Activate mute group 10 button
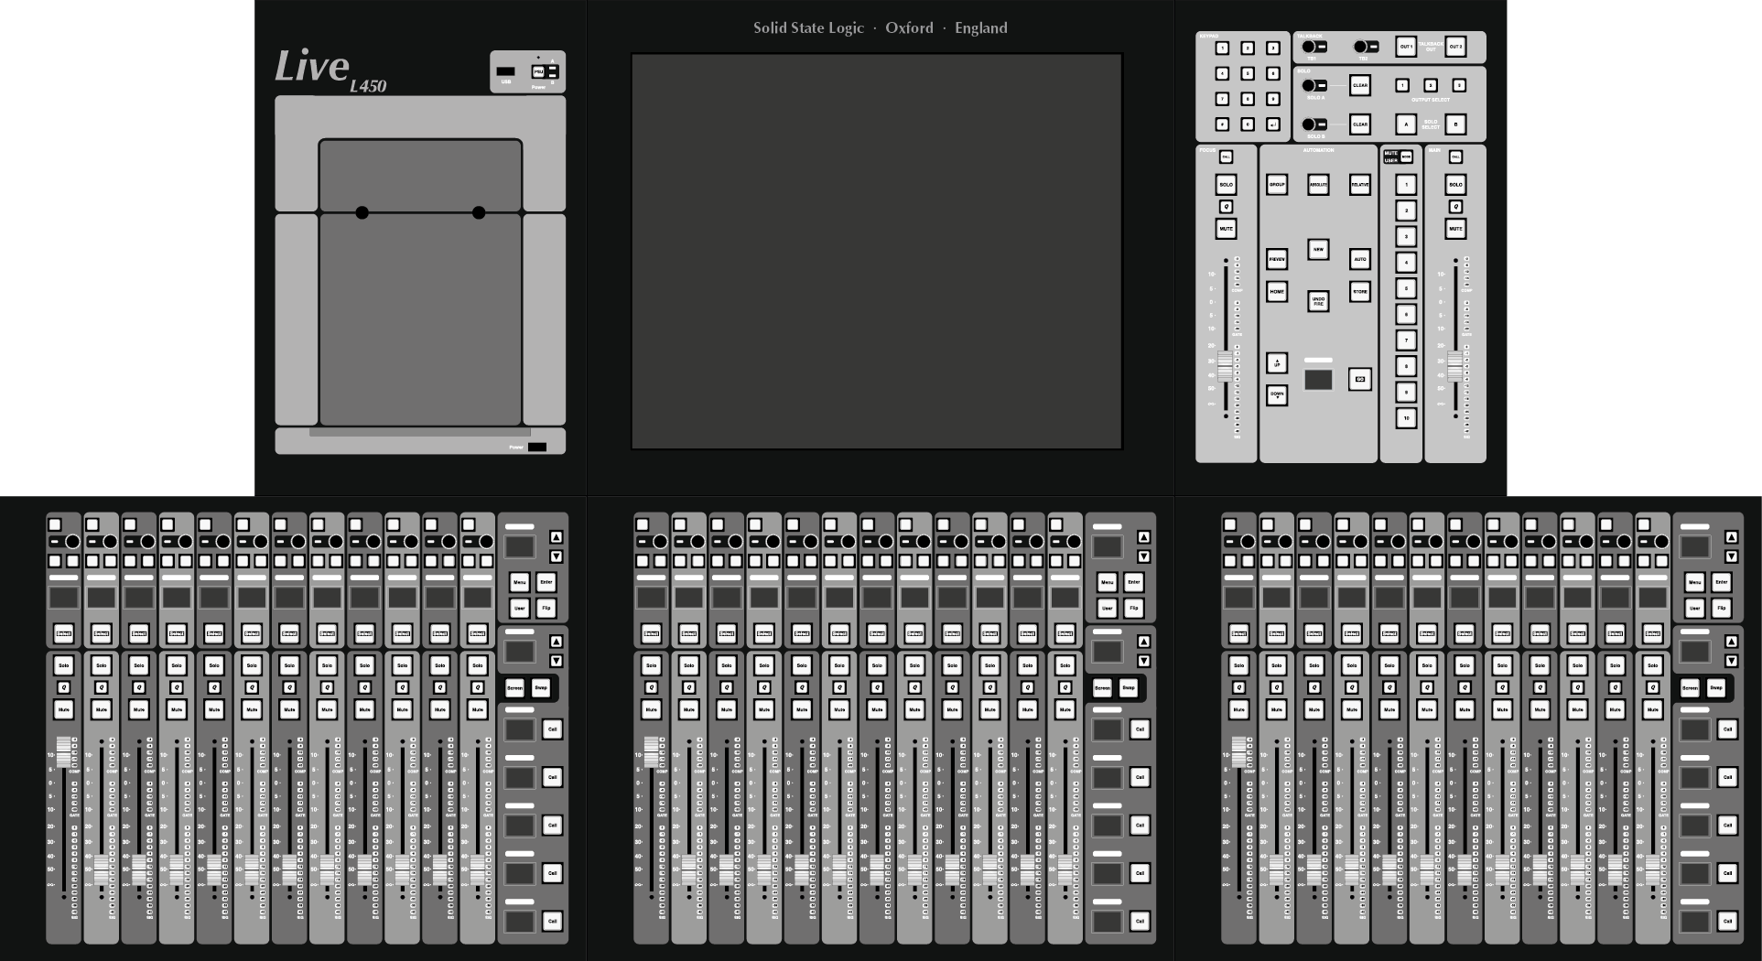Screen dimensions: 1762x961 pos(1406,418)
